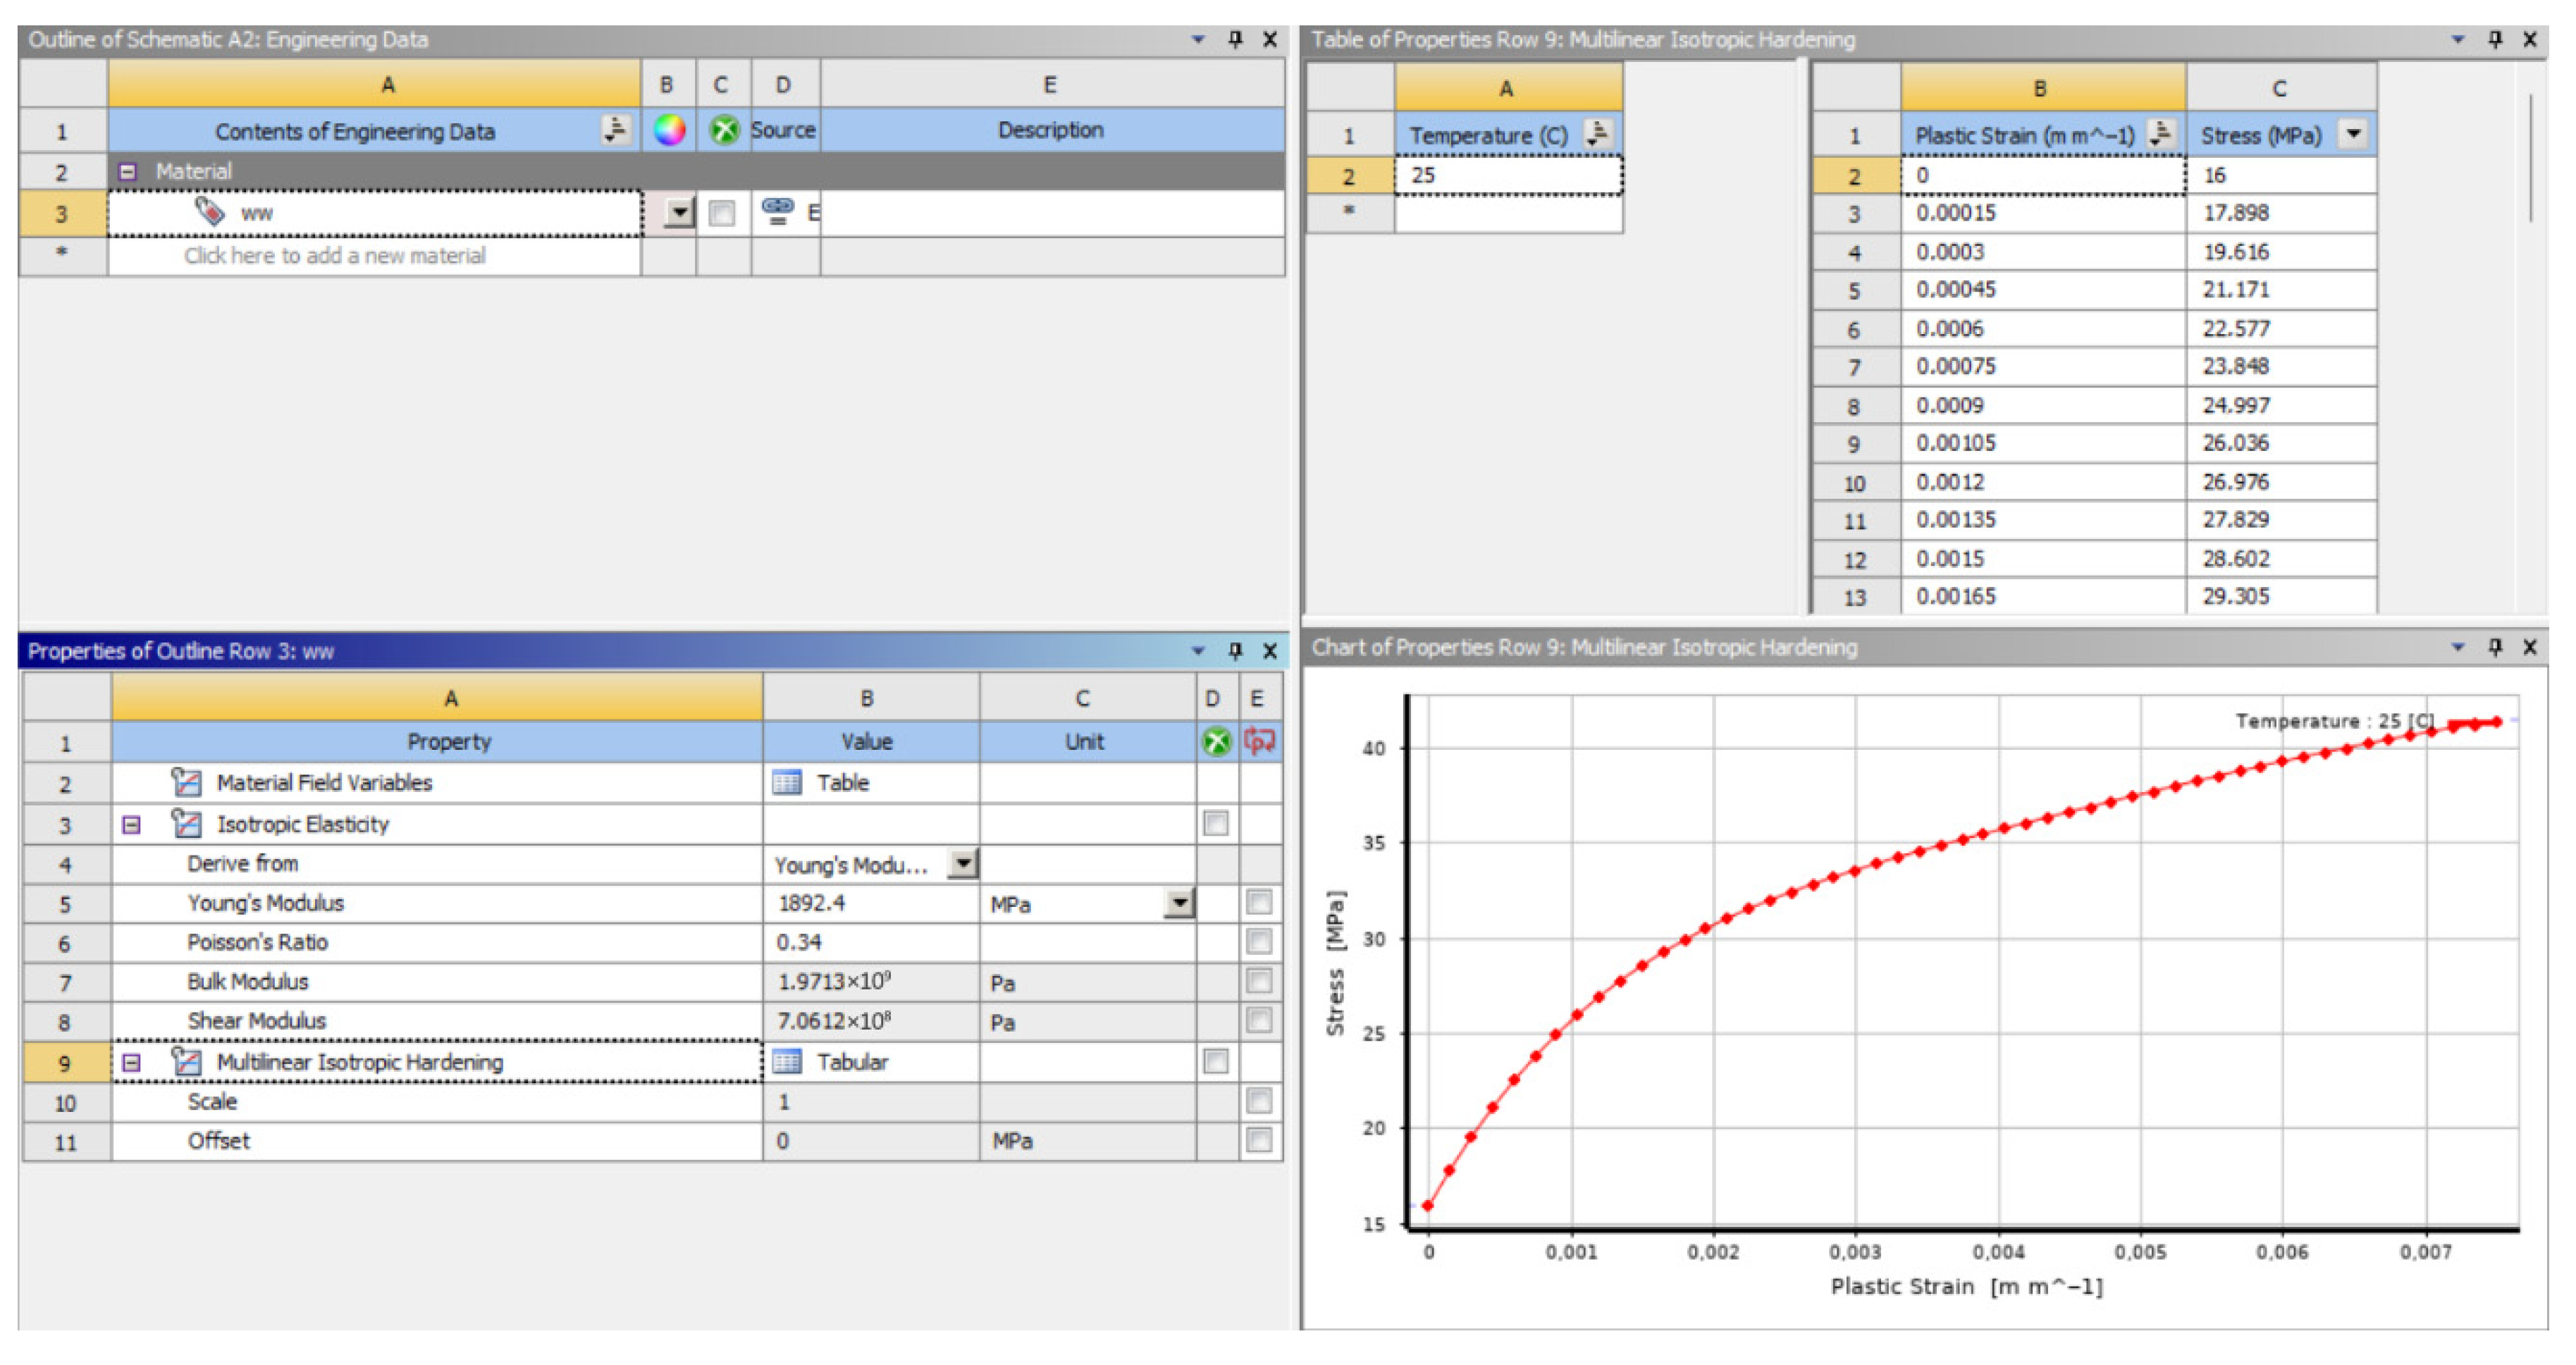Click the source link icon in ww row

pos(777,210)
